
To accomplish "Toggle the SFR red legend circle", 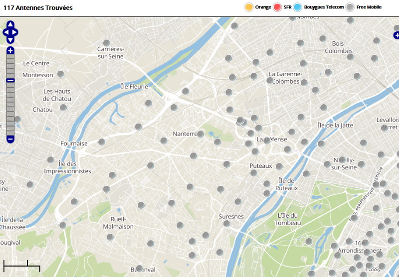I will tap(277, 7).
